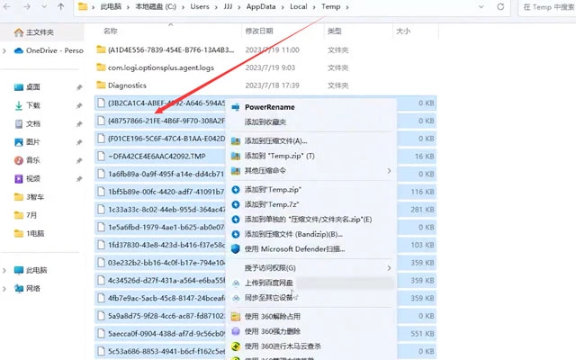
Task: Sort by 修改日期 column header
Action: (x=259, y=31)
